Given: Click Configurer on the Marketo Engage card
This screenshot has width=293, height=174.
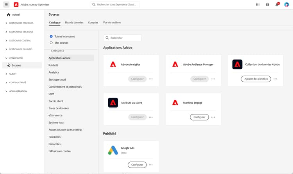Looking at the screenshot, I should [x=199, y=117].
